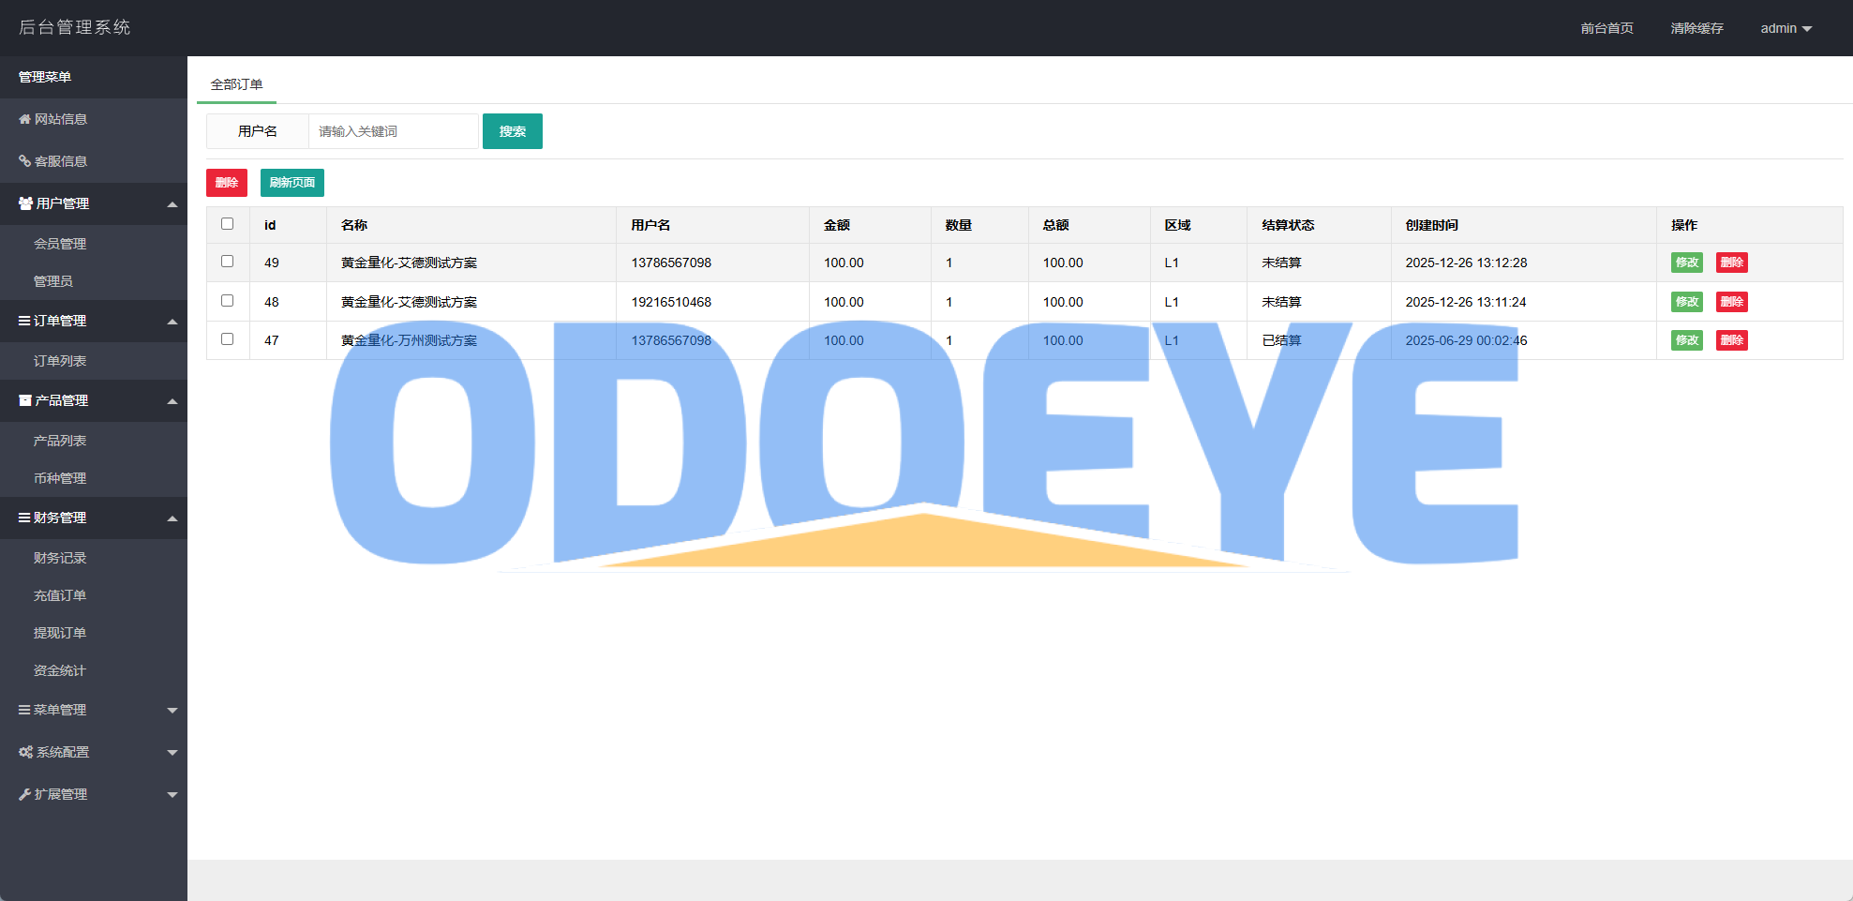
Task: Click the wrench icon beside 扩展管理
Action: pyautogui.click(x=24, y=794)
